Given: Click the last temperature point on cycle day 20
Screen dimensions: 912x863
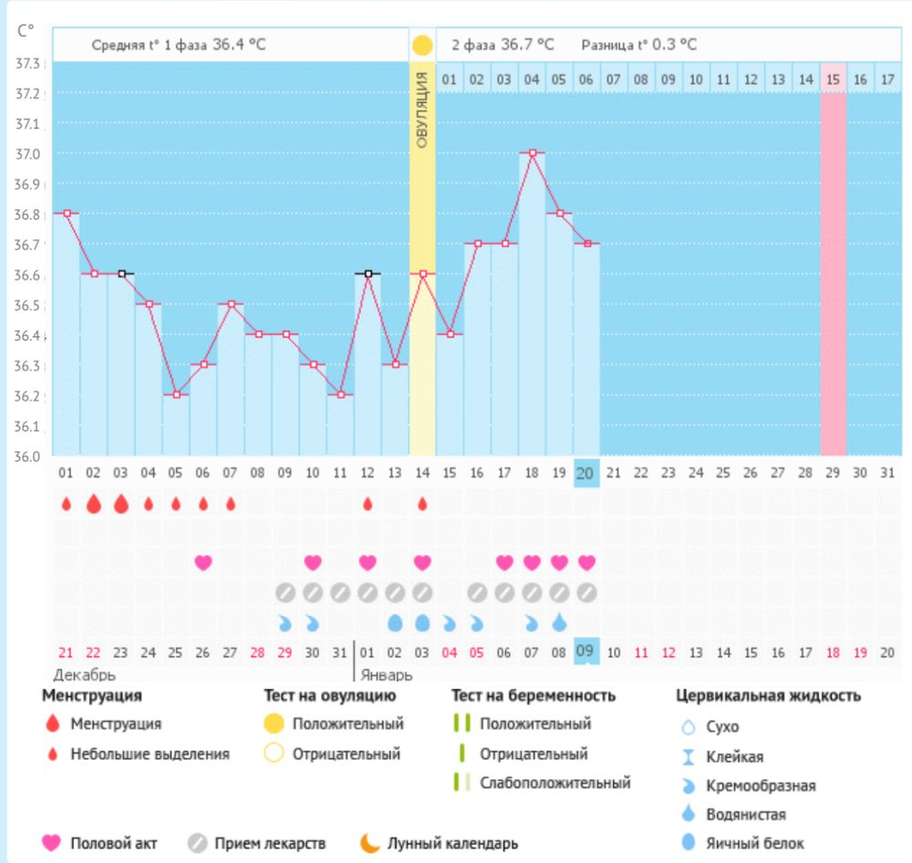Looking at the screenshot, I should [x=587, y=243].
